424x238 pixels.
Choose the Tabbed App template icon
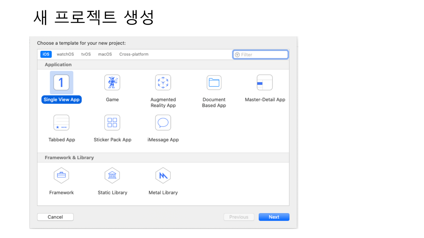click(61, 123)
